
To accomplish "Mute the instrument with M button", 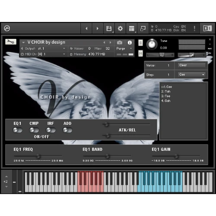I will 140,54.
